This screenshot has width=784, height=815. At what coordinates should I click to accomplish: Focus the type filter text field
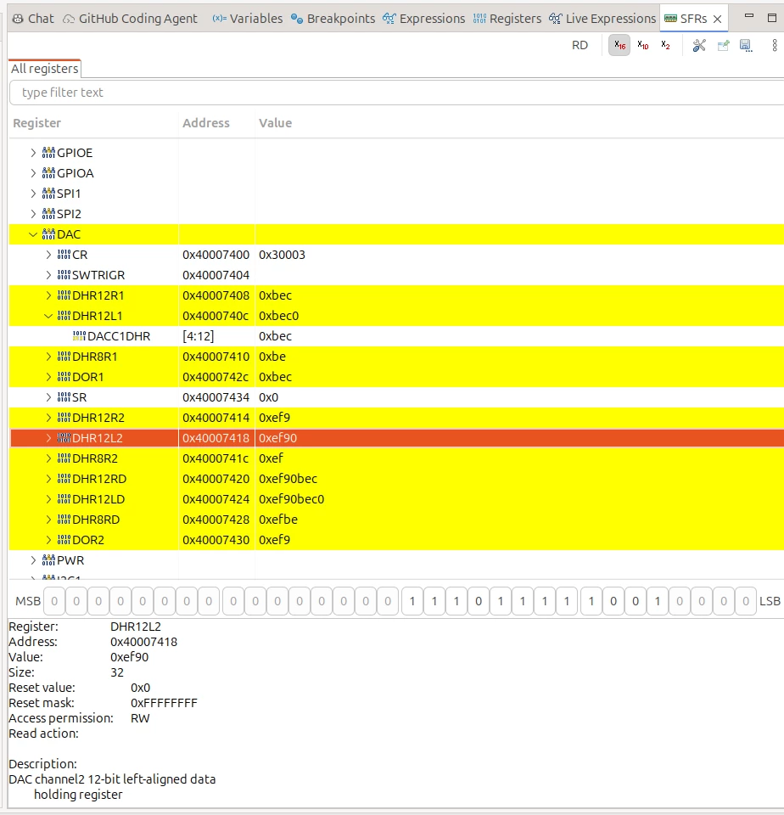[396, 93]
